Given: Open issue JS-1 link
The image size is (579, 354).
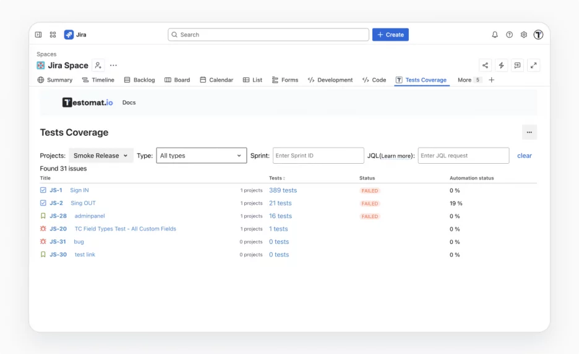Looking at the screenshot, I should 56,190.
